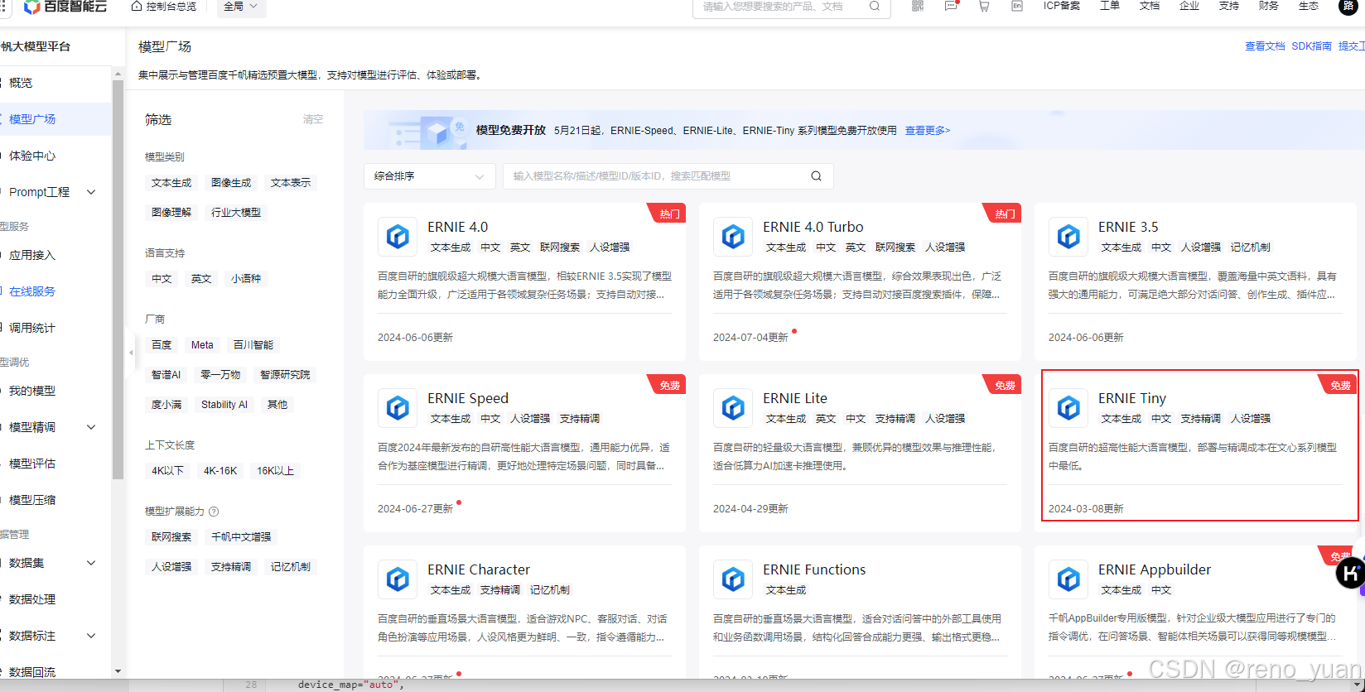Open 体验中心 in the sidebar
Screen dimensions: 1365x692
(x=32, y=156)
